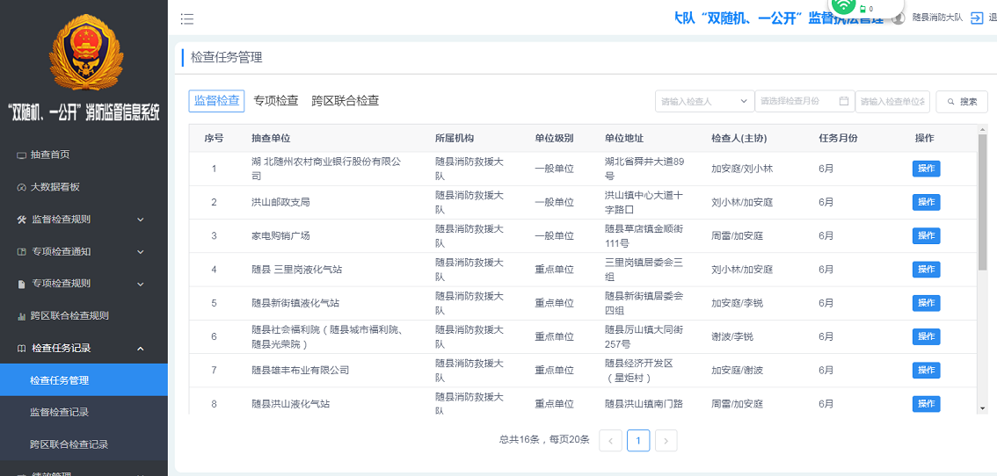Click 操作 button for 洪山邮政支局
997x476 pixels.
pyautogui.click(x=927, y=202)
